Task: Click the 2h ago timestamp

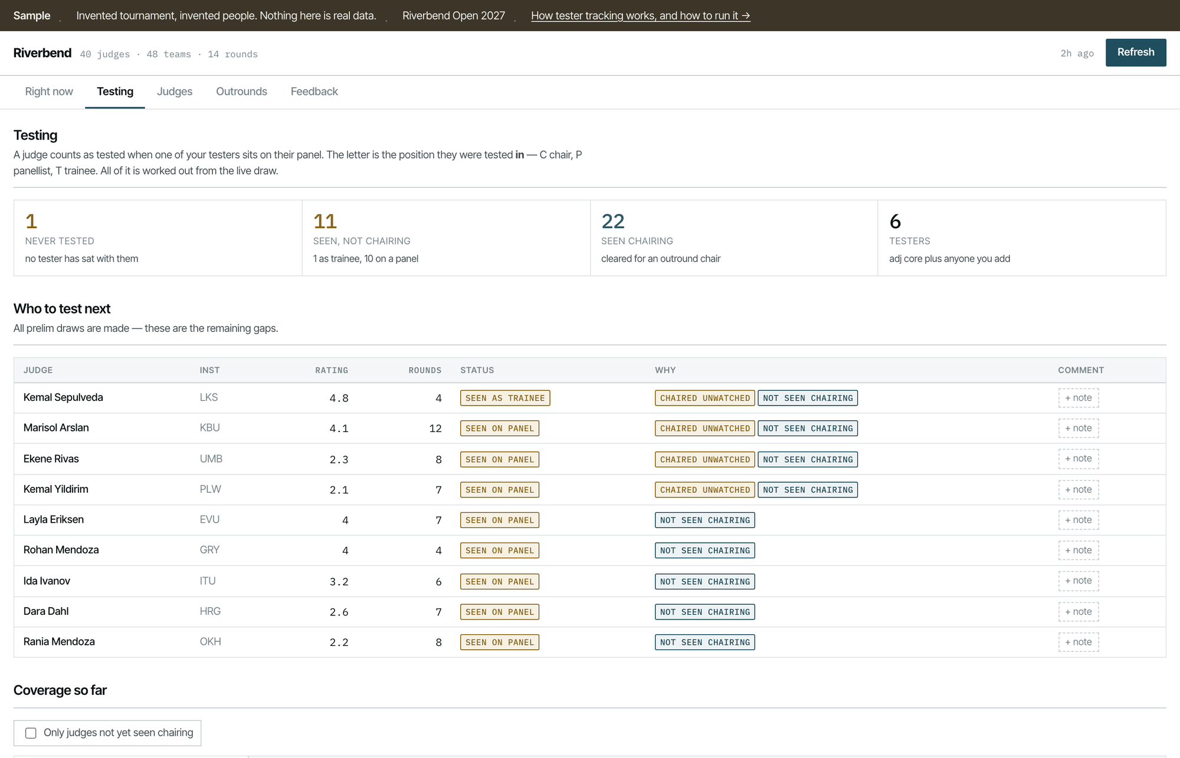Action: [x=1077, y=54]
